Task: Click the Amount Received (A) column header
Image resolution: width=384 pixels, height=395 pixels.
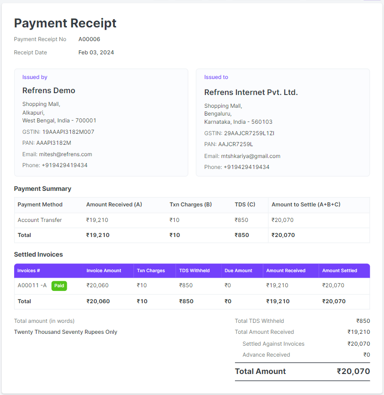Action: pyautogui.click(x=114, y=204)
